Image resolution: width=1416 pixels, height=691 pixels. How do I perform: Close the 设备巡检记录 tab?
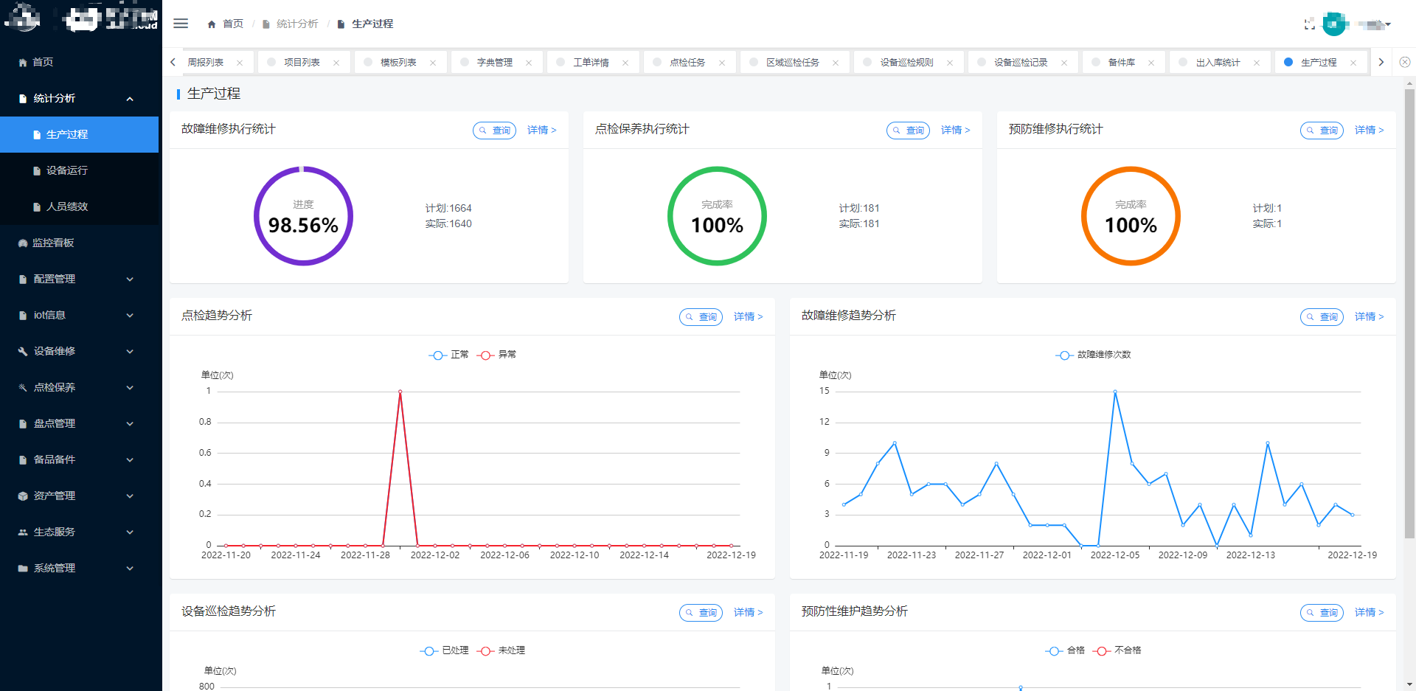(1064, 63)
